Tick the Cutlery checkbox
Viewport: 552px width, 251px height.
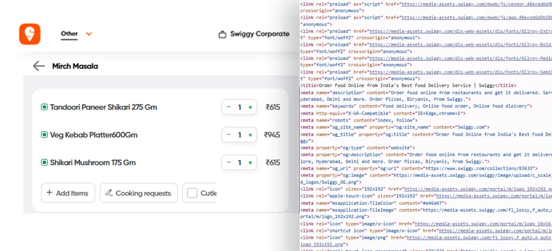point(192,193)
